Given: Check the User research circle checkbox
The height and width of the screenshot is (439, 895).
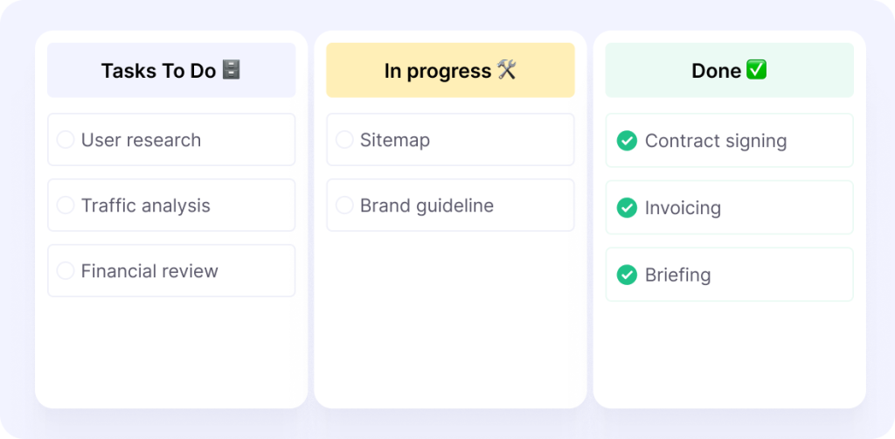Looking at the screenshot, I should tap(66, 140).
